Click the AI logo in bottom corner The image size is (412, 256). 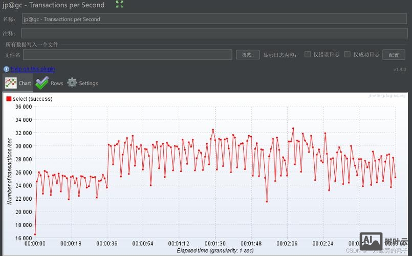371,241
